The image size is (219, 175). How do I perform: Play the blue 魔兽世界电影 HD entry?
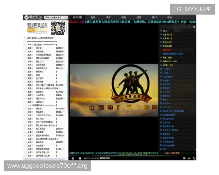pyautogui.click(x=173, y=54)
